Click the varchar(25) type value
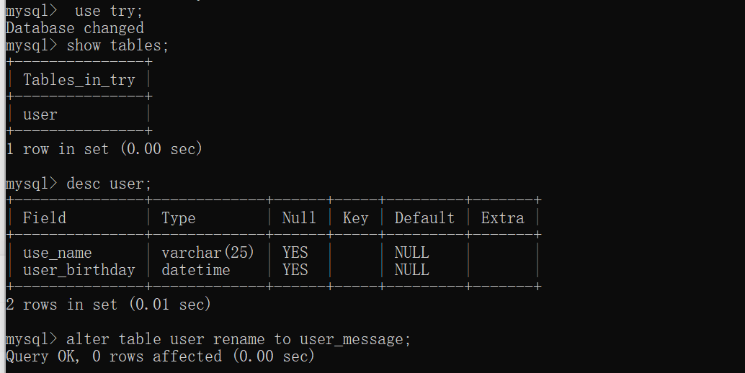 208,253
